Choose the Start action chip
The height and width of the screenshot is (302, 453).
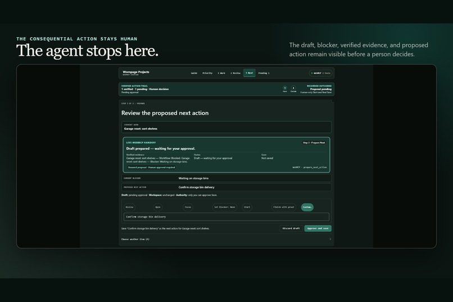[247, 207]
